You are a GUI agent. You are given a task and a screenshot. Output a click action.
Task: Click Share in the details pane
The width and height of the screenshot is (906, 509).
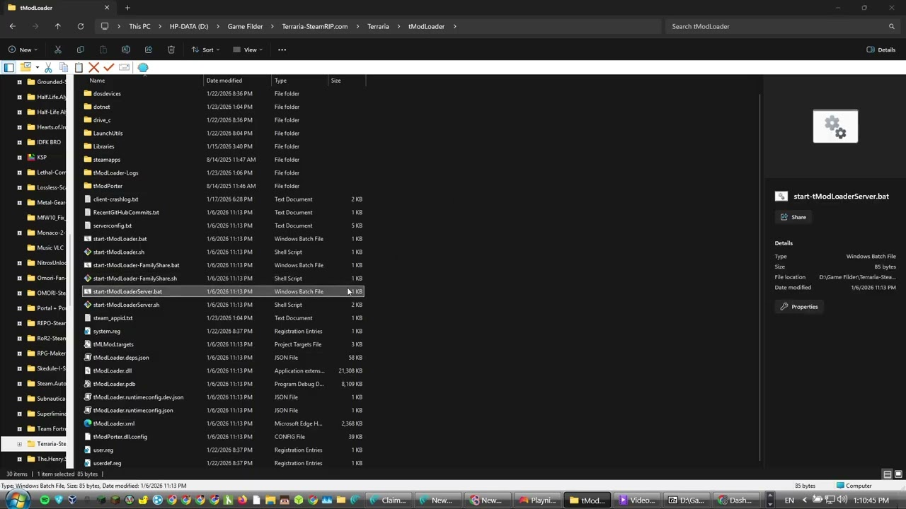pos(793,217)
